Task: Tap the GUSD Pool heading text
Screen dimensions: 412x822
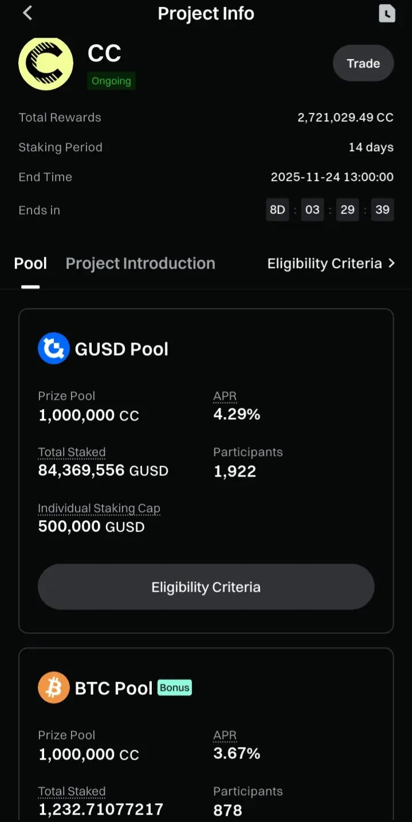Action: 121,349
